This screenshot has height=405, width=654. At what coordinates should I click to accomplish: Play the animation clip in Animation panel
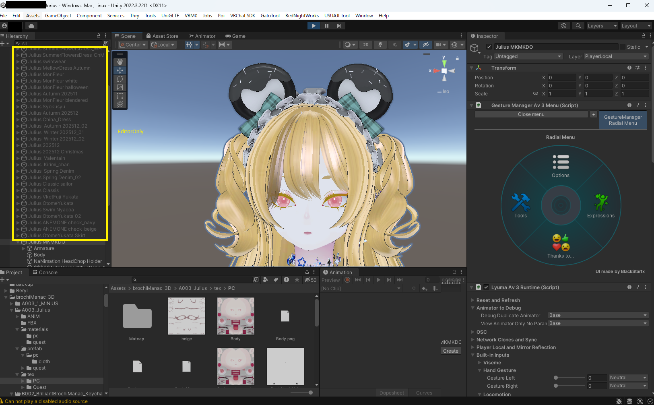pyautogui.click(x=378, y=280)
